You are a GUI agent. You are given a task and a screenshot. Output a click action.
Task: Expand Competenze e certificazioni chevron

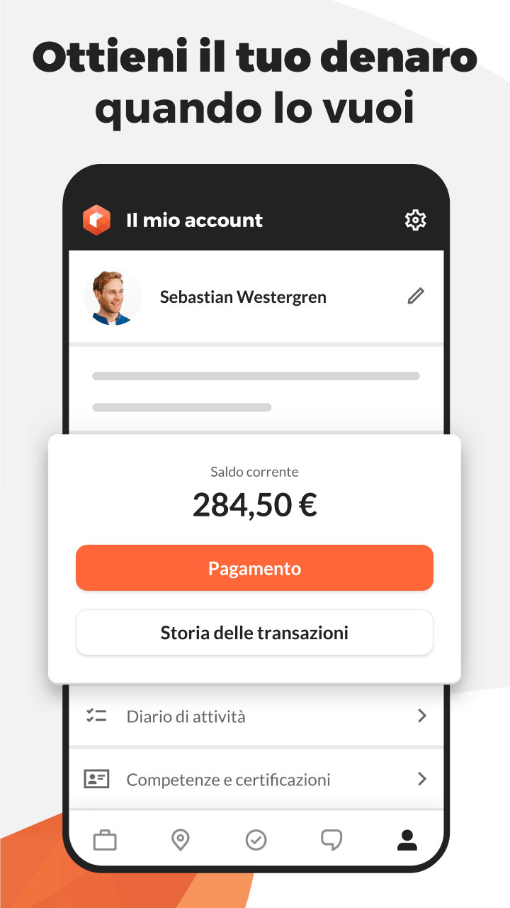point(422,779)
